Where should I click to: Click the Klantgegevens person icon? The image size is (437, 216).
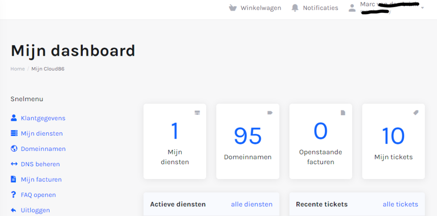click(x=14, y=118)
